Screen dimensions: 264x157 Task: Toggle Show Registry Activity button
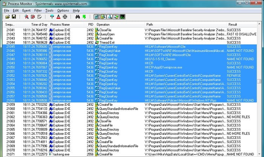[97, 17]
